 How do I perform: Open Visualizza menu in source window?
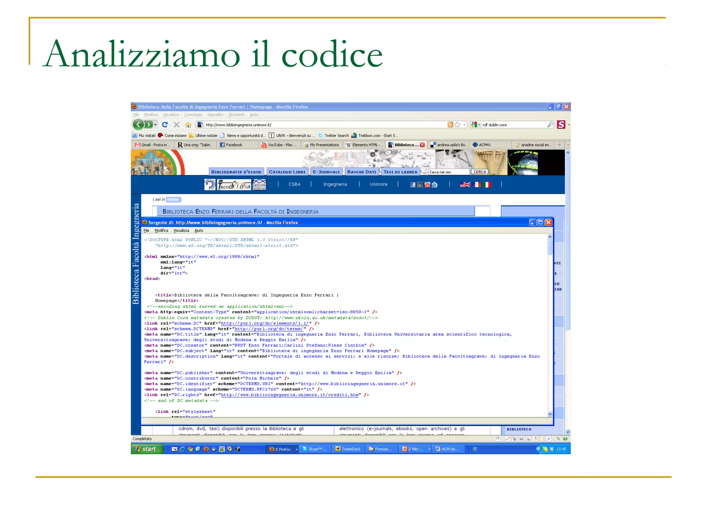pos(181,230)
